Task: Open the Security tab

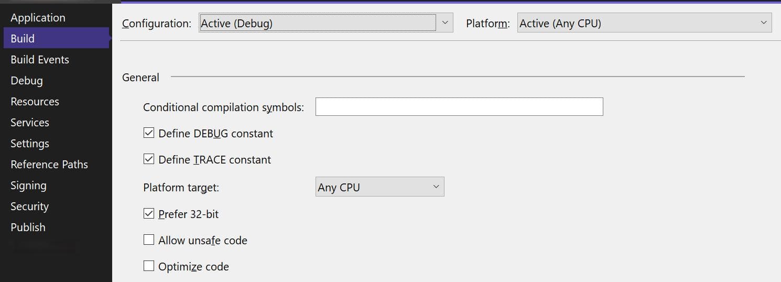Action: pyautogui.click(x=29, y=207)
